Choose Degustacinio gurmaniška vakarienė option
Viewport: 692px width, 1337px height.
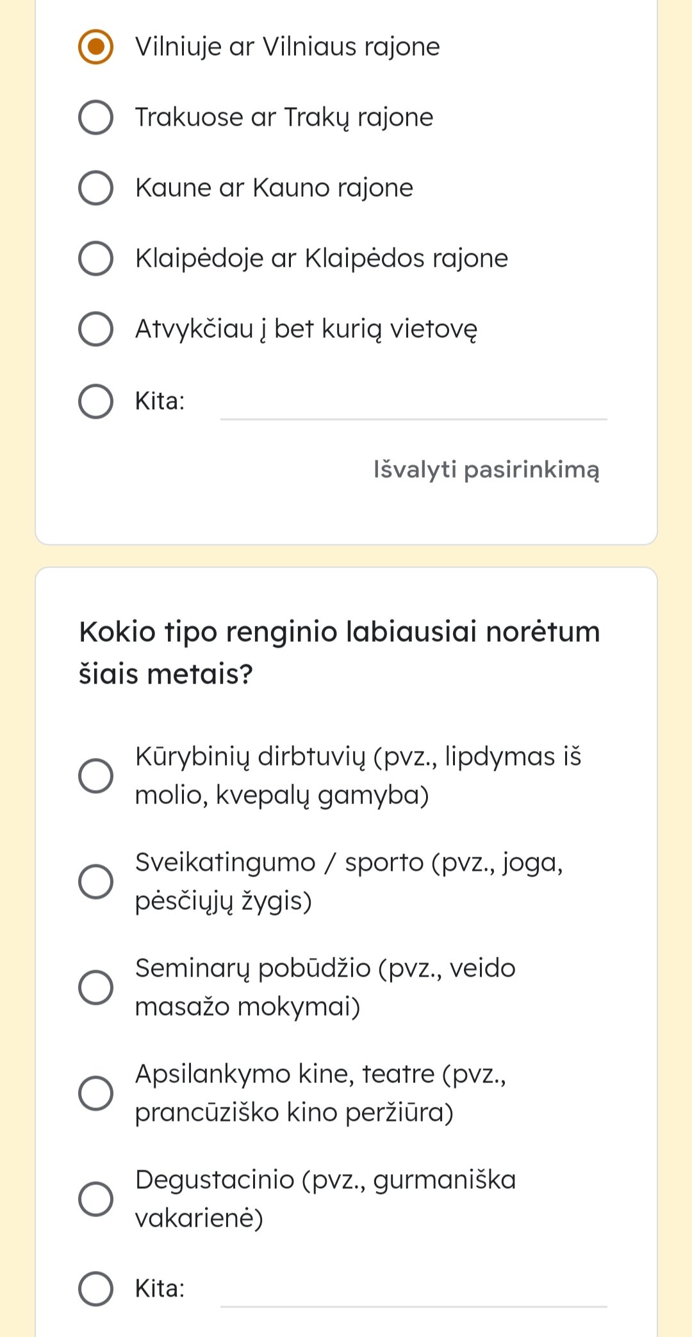[95, 1198]
